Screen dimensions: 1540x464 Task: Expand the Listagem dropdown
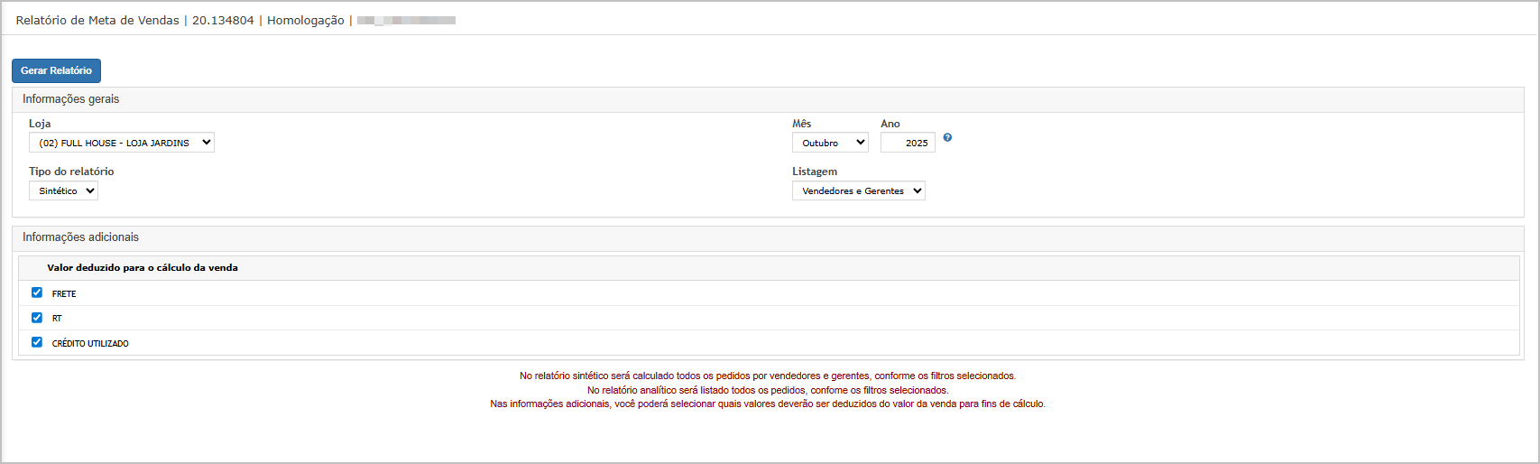[858, 190]
